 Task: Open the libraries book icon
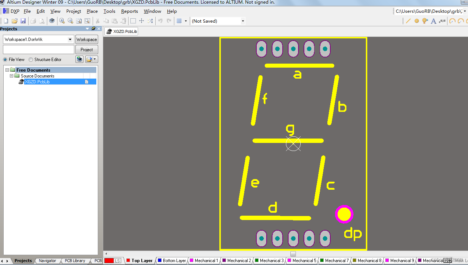point(52,21)
